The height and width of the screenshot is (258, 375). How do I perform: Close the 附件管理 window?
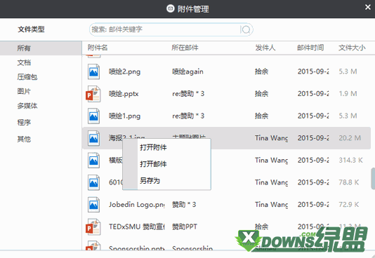pos(368,8)
